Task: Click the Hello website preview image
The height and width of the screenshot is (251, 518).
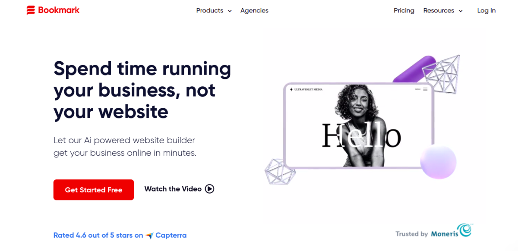Action: (359, 125)
